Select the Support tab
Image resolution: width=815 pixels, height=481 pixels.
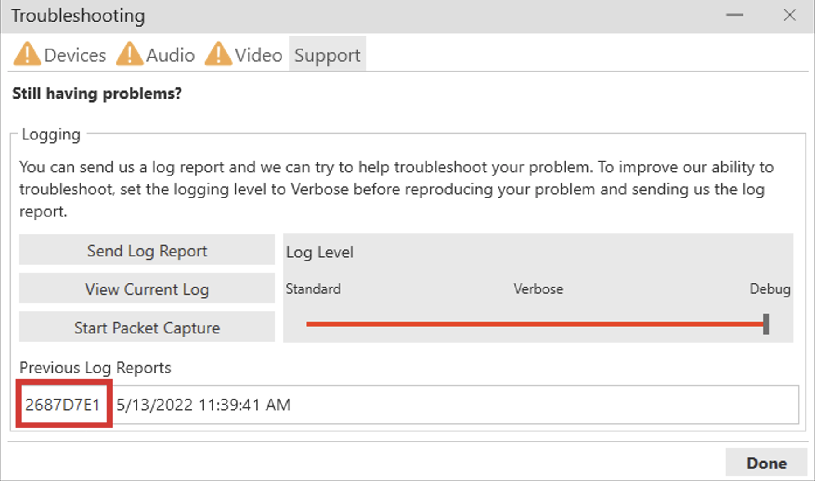327,54
